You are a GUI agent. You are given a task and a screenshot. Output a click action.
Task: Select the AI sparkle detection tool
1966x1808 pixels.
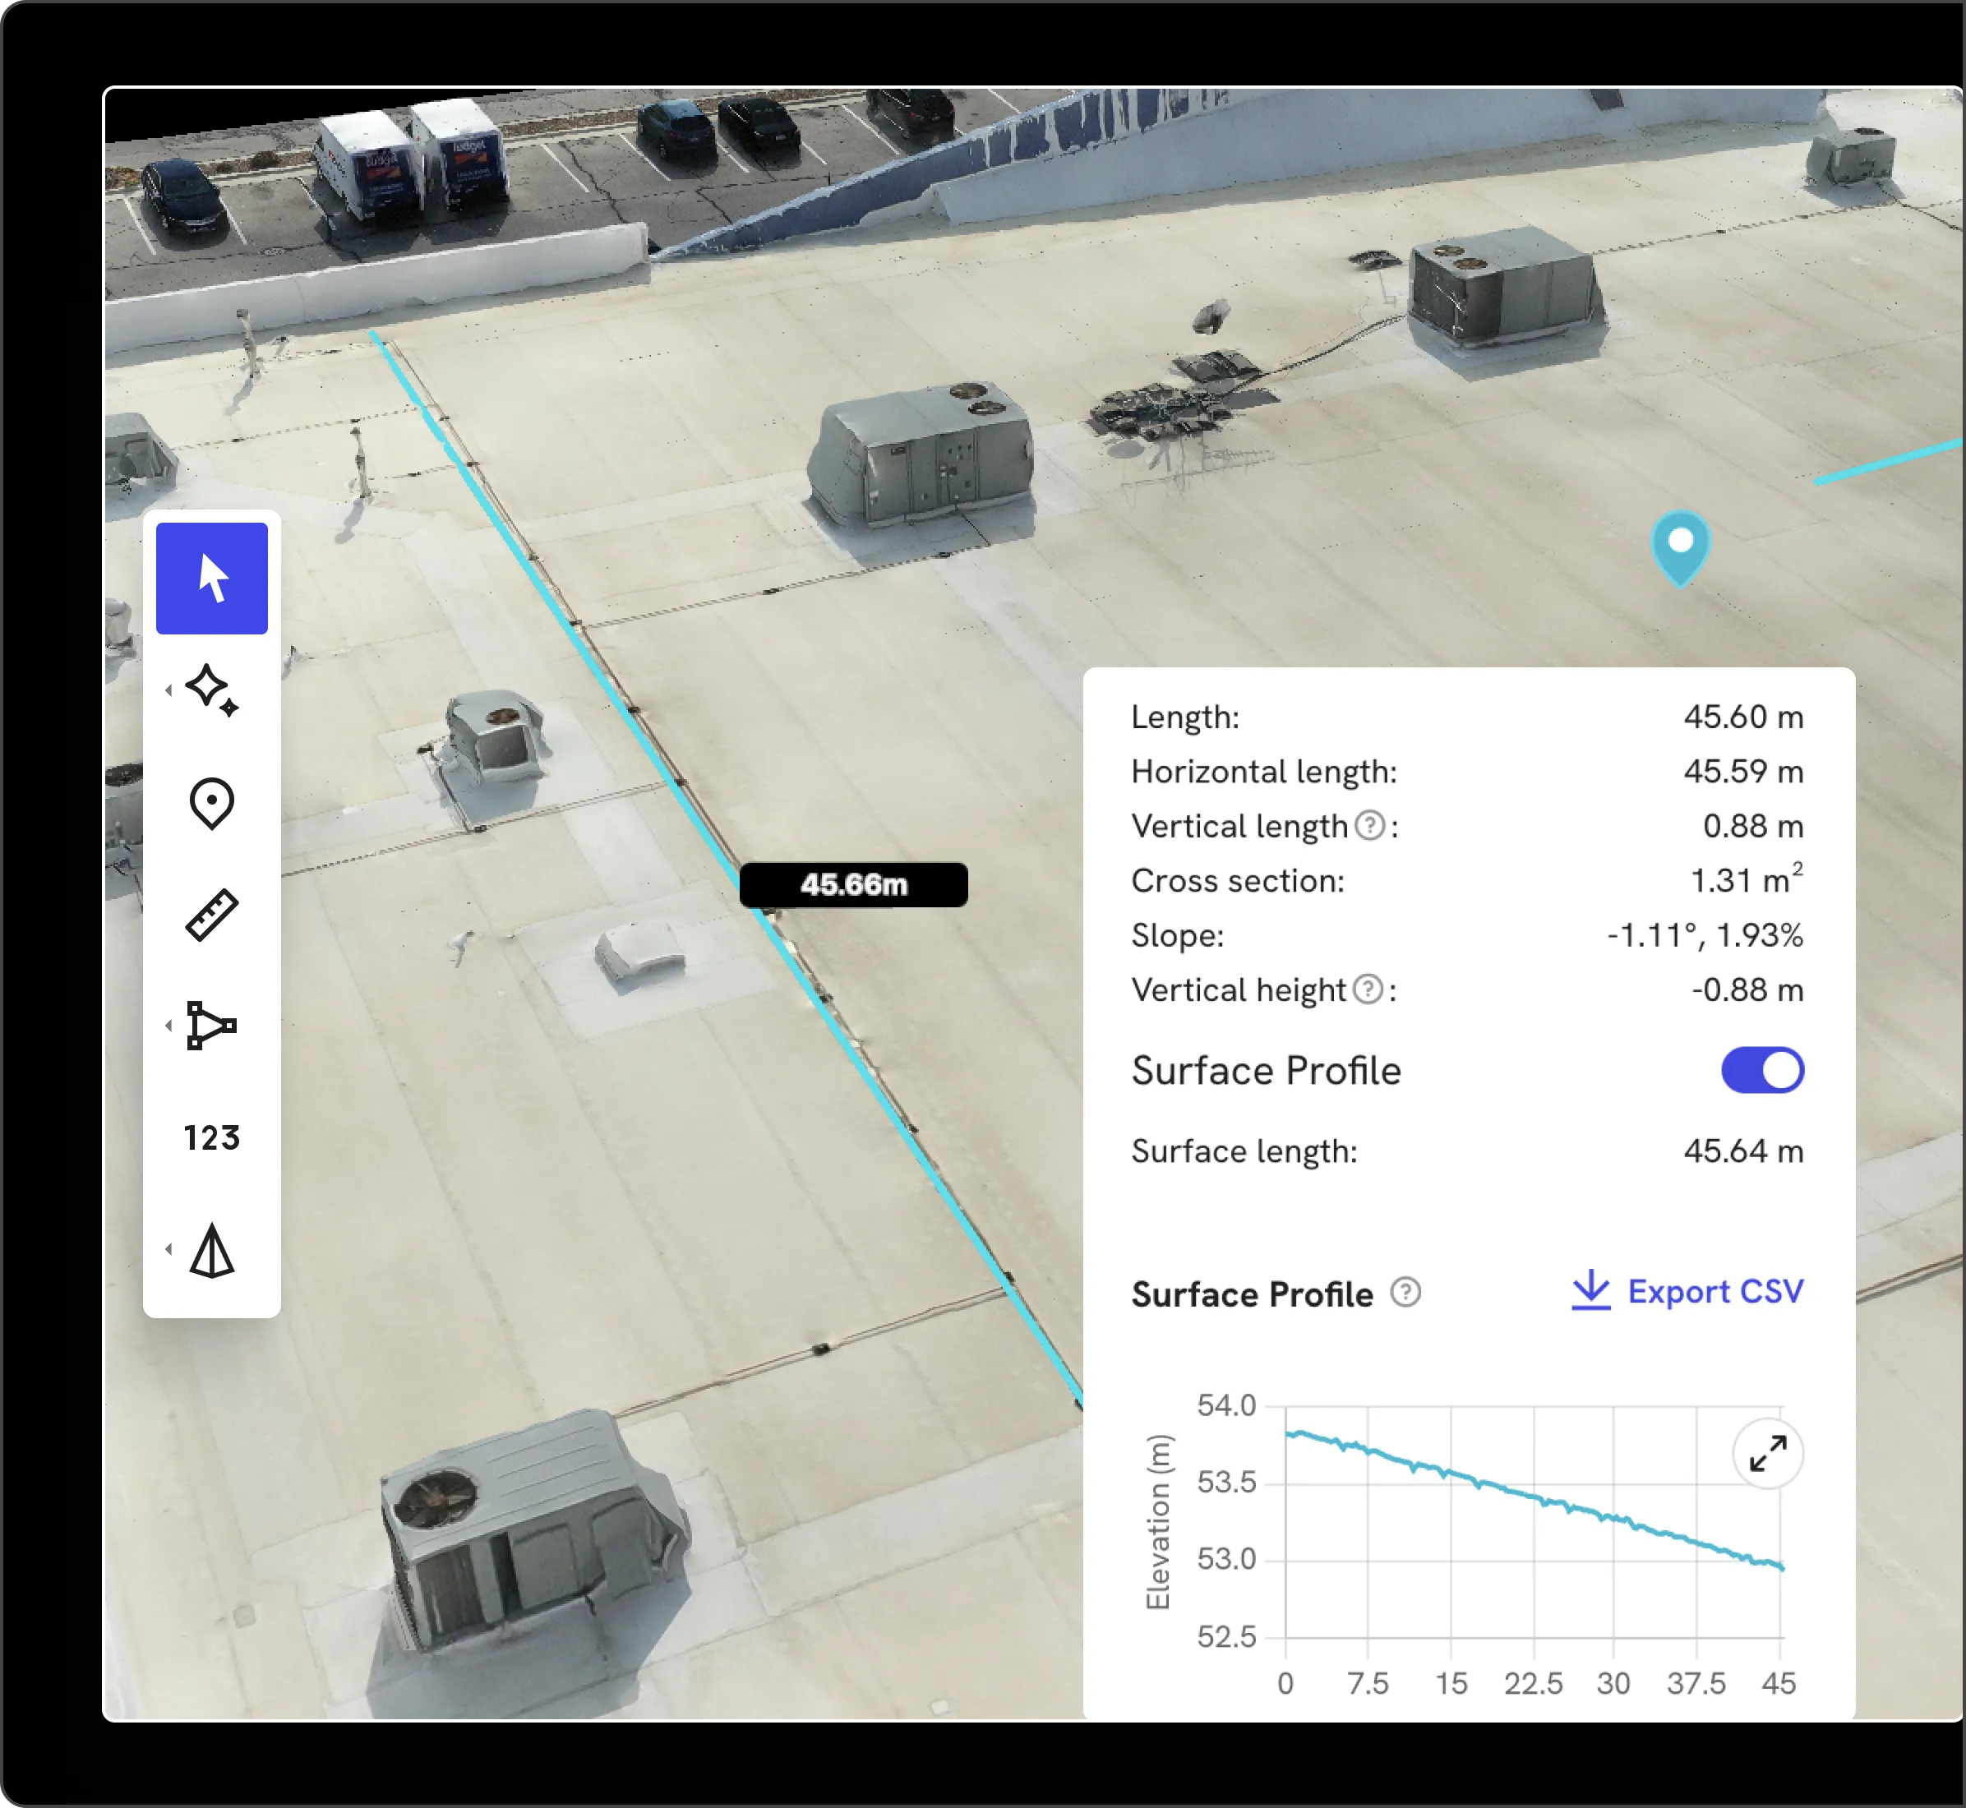[211, 690]
